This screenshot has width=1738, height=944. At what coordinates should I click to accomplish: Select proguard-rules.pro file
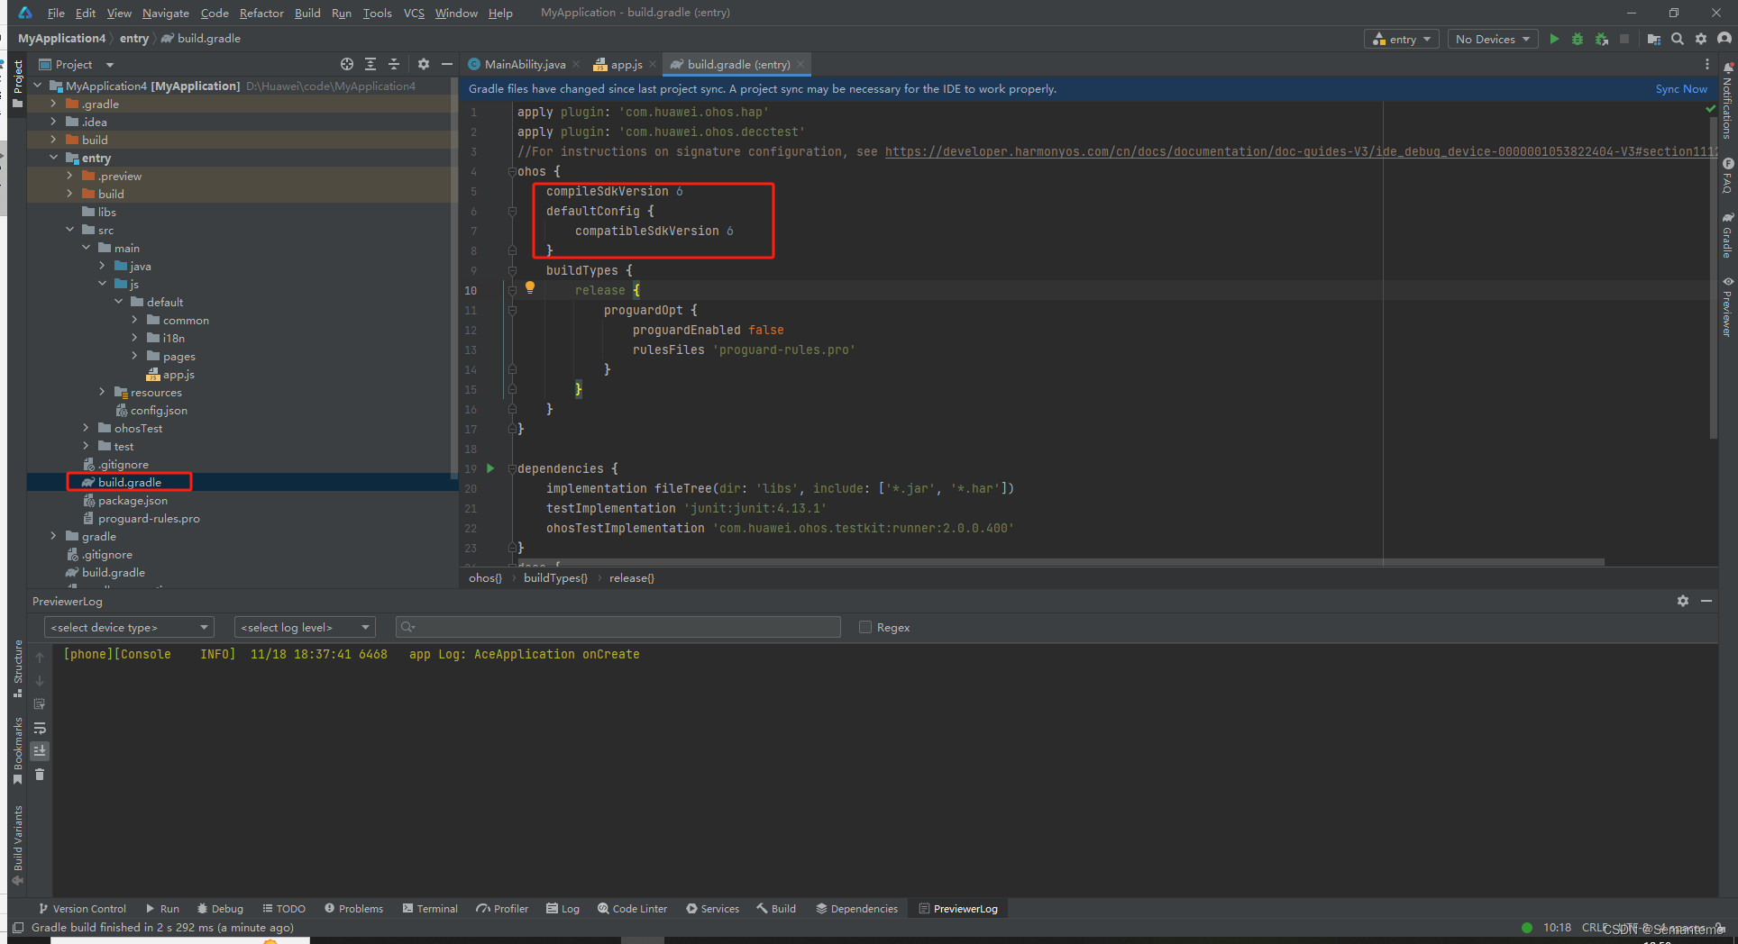(x=149, y=518)
